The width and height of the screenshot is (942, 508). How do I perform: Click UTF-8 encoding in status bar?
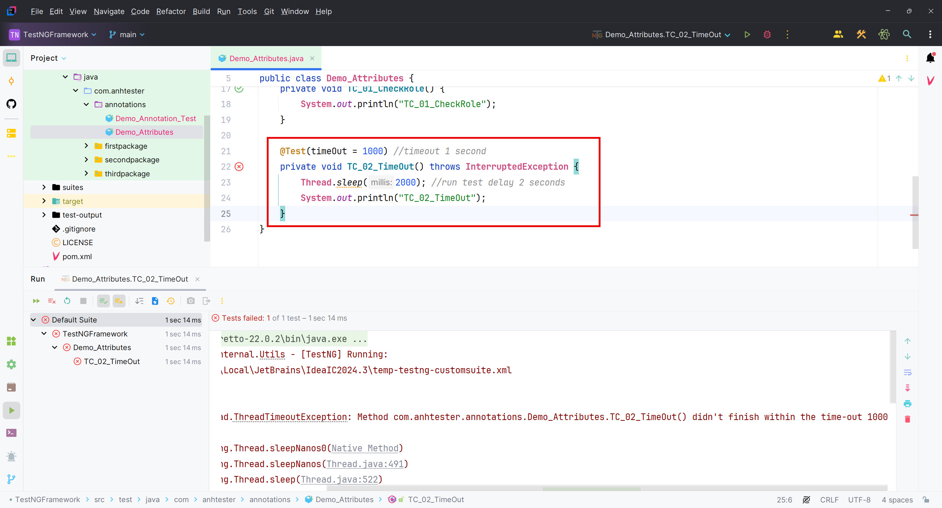[859, 500]
